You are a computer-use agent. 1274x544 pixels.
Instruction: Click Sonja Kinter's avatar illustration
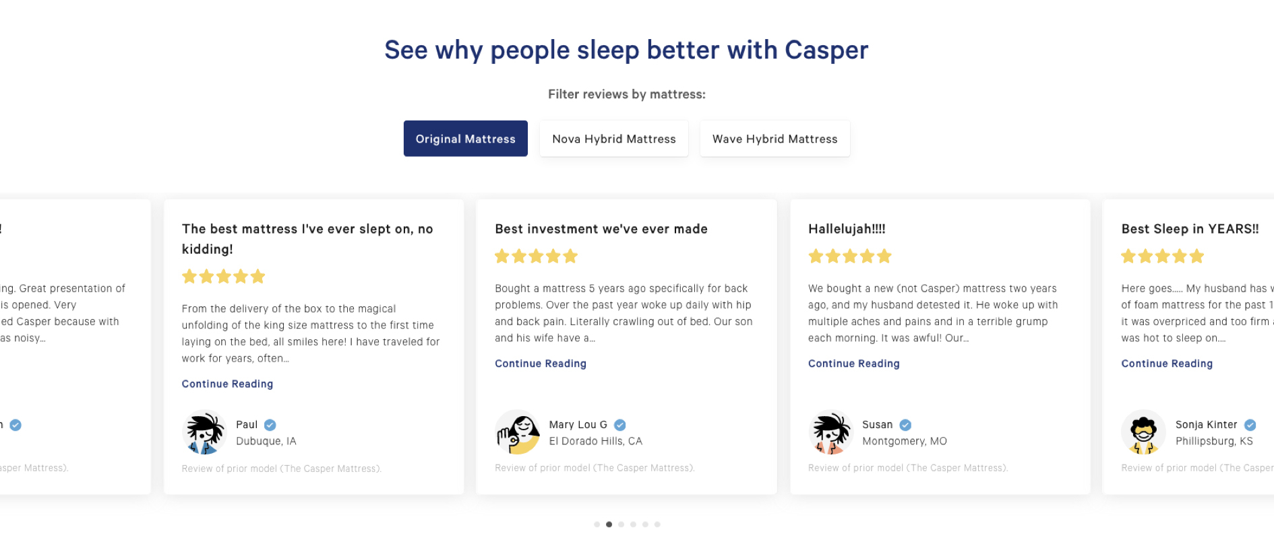point(1143,432)
